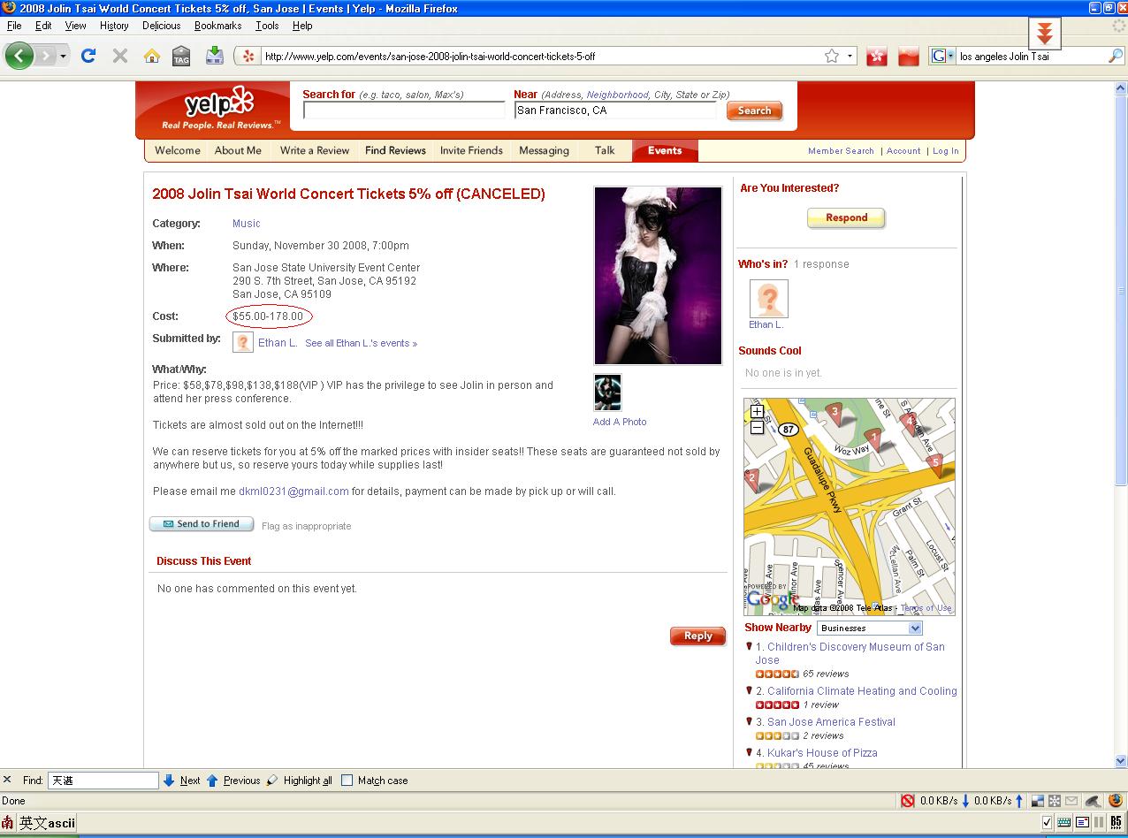Click the browser Reload button
This screenshot has height=838, width=1128.
point(88,56)
